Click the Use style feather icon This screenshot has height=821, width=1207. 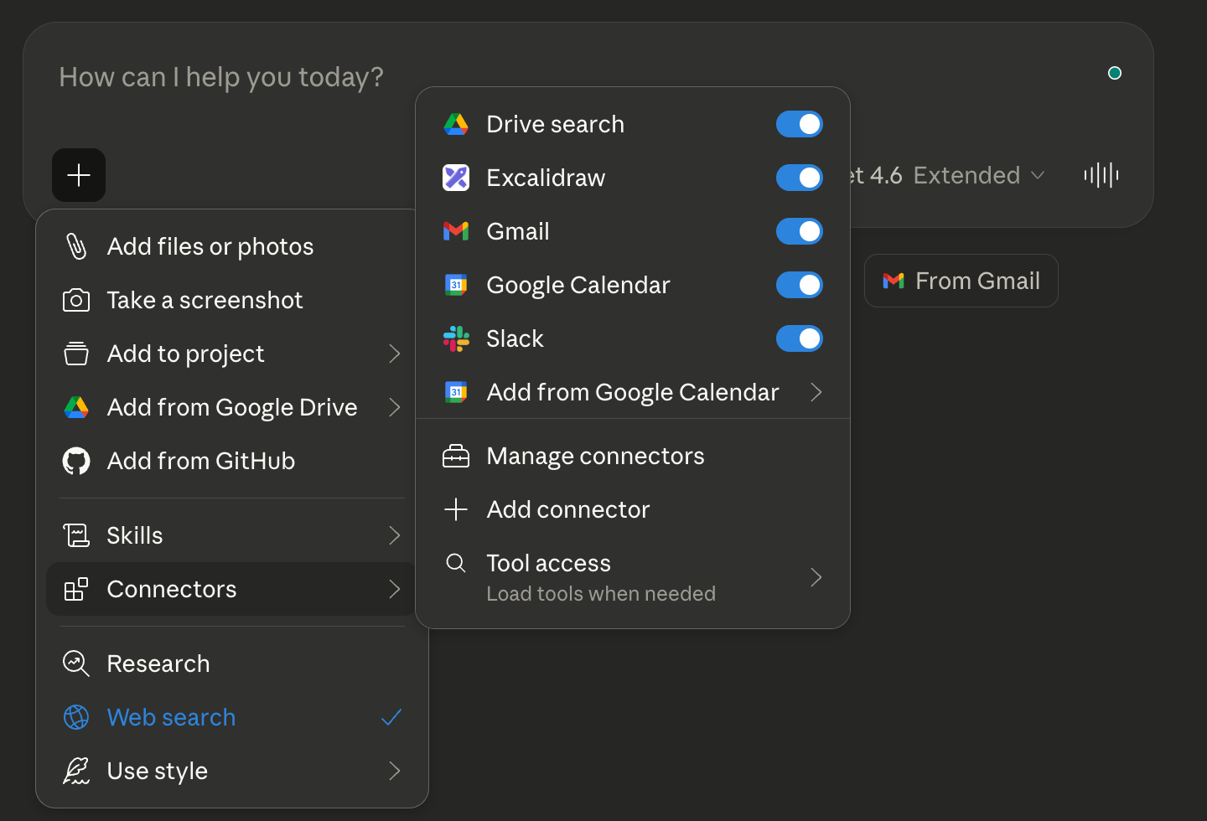click(76, 771)
